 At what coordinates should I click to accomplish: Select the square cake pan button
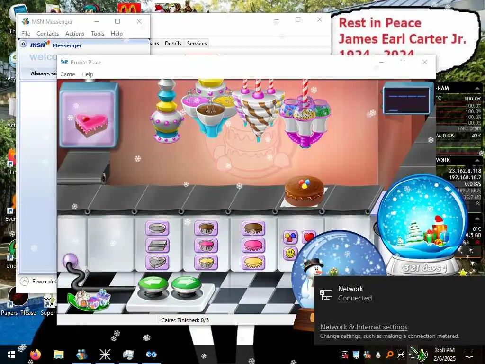point(157,246)
